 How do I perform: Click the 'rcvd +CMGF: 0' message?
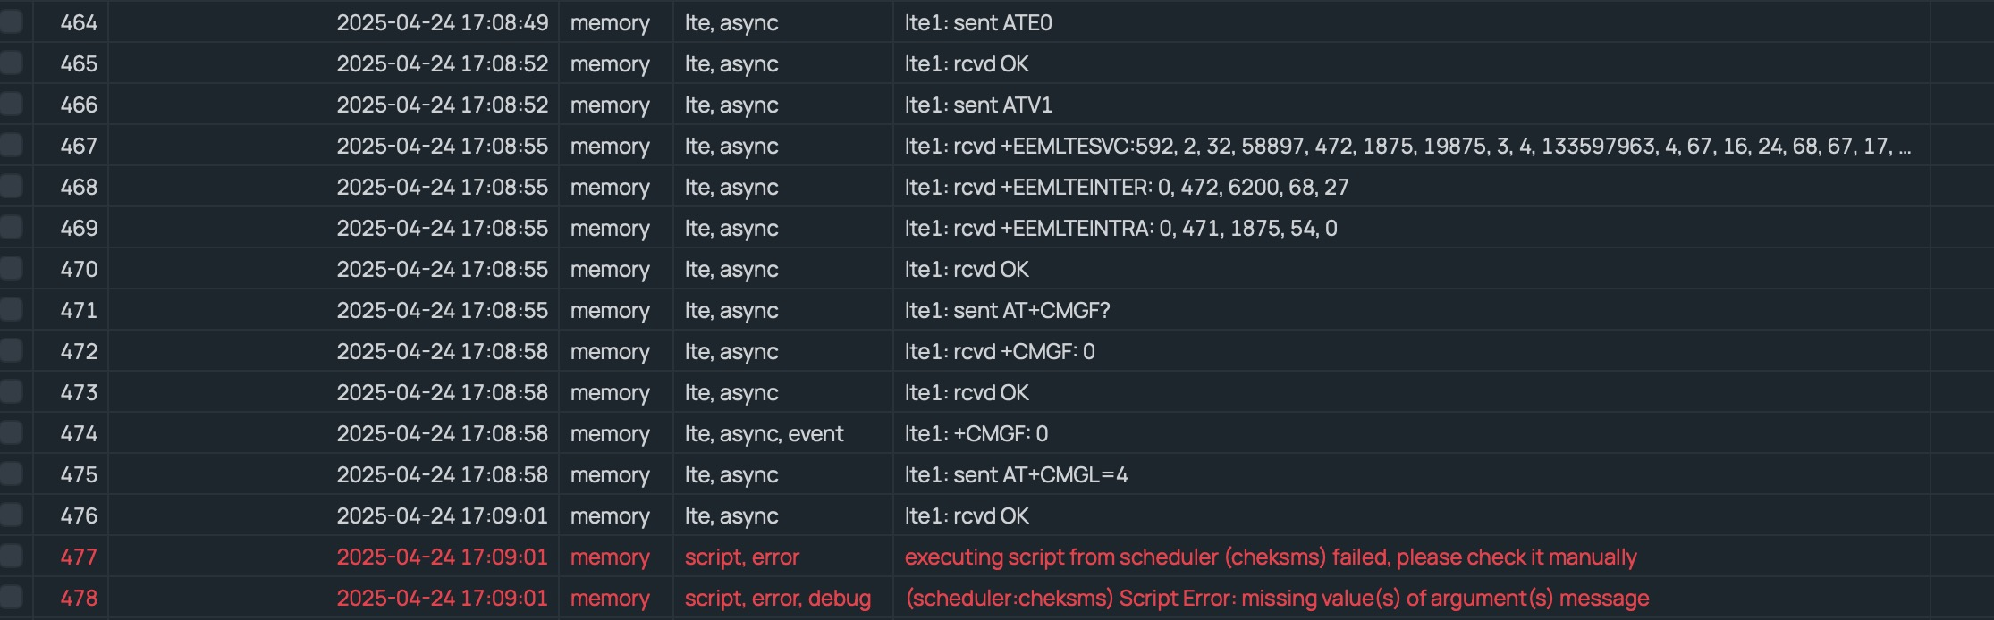click(999, 351)
